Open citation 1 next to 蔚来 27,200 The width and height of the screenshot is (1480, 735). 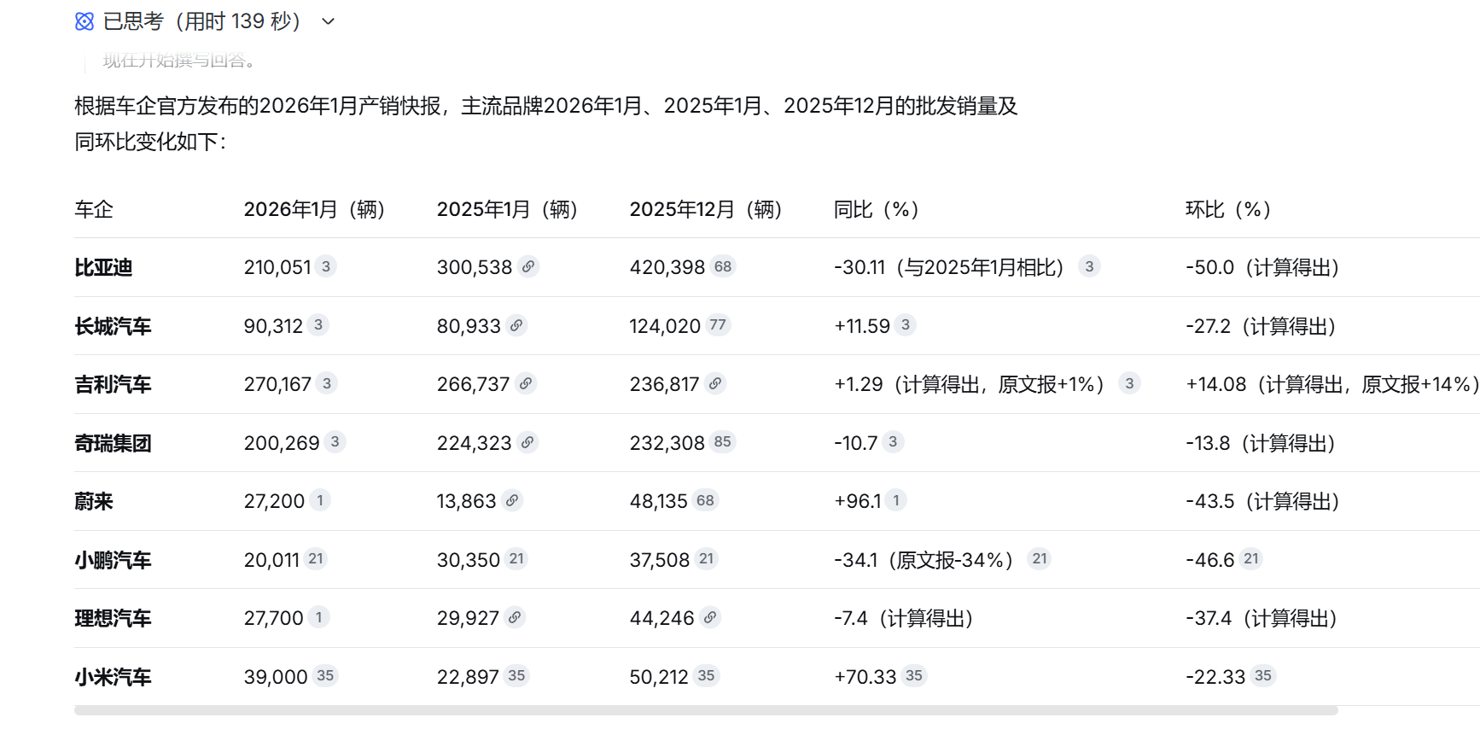(x=320, y=500)
